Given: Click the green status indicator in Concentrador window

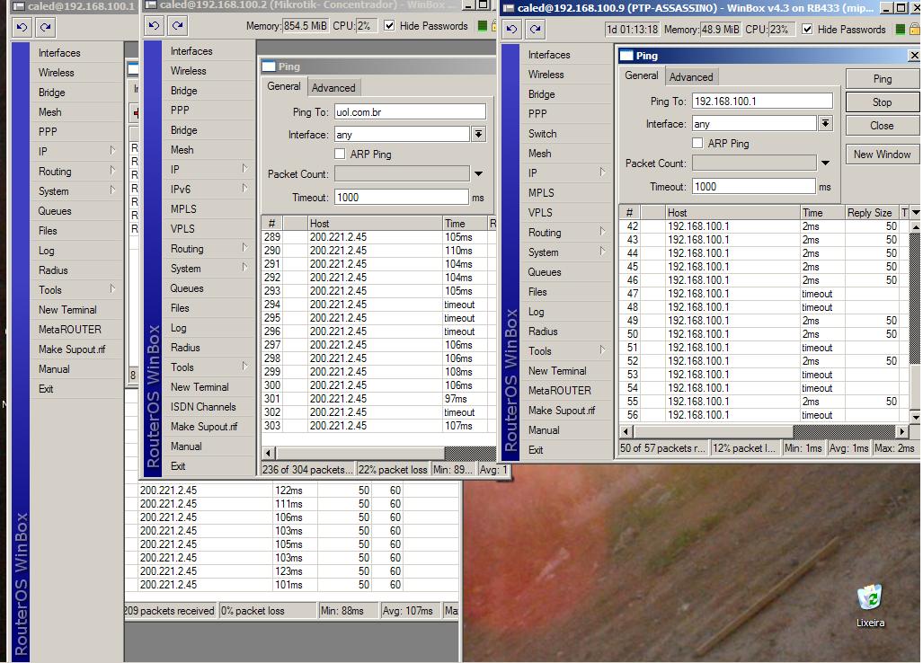Looking at the screenshot, I should pyautogui.click(x=483, y=26).
